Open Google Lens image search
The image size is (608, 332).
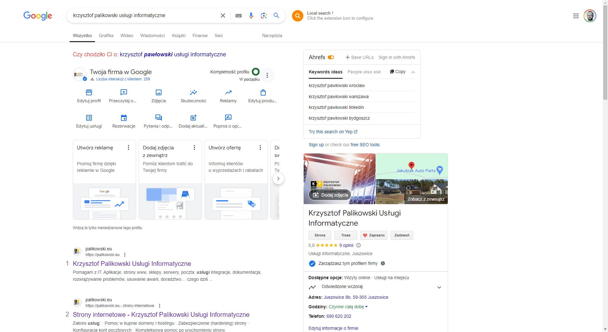(x=263, y=16)
